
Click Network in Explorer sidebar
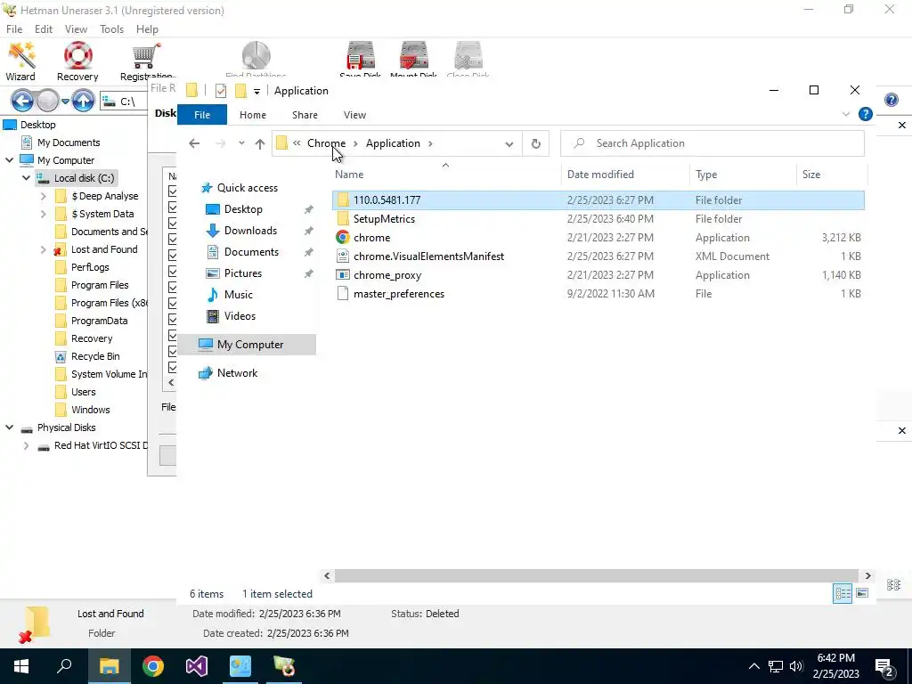[237, 373]
